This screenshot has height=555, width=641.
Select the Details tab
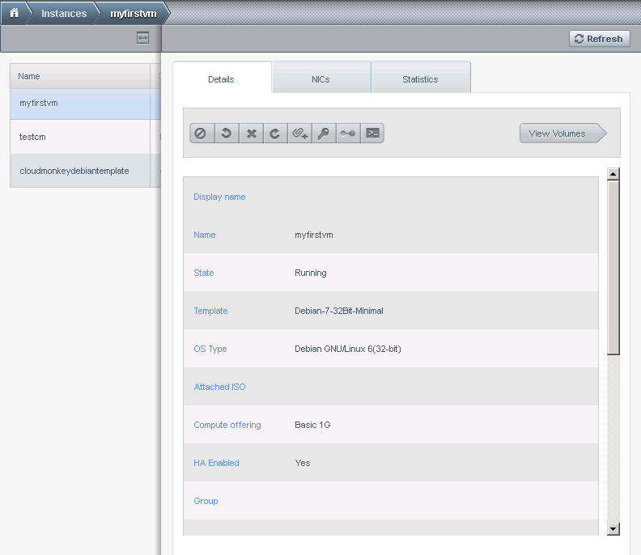tap(221, 79)
